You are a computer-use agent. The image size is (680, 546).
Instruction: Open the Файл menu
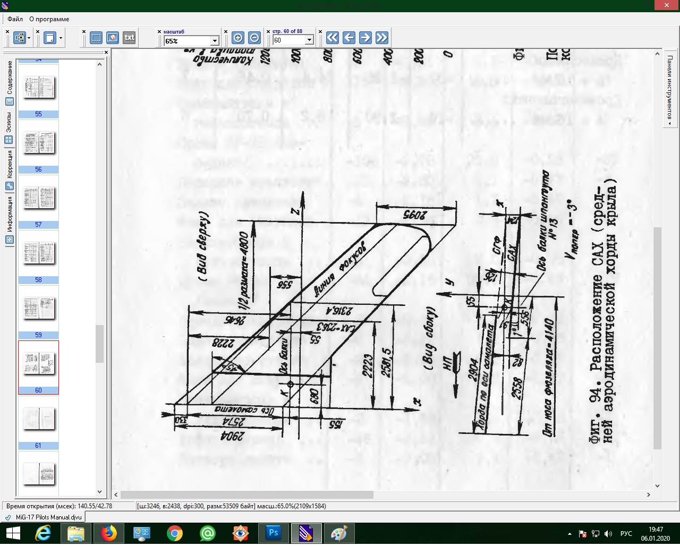(15, 19)
